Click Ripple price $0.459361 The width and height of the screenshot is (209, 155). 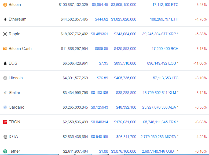(x=100, y=34)
